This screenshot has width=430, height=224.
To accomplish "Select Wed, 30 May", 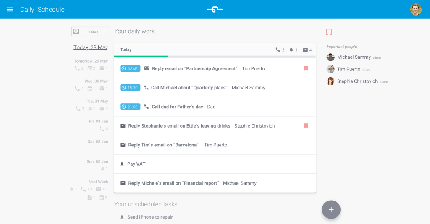I will click(96, 81).
